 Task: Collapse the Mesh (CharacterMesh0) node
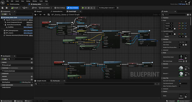click(4, 25)
